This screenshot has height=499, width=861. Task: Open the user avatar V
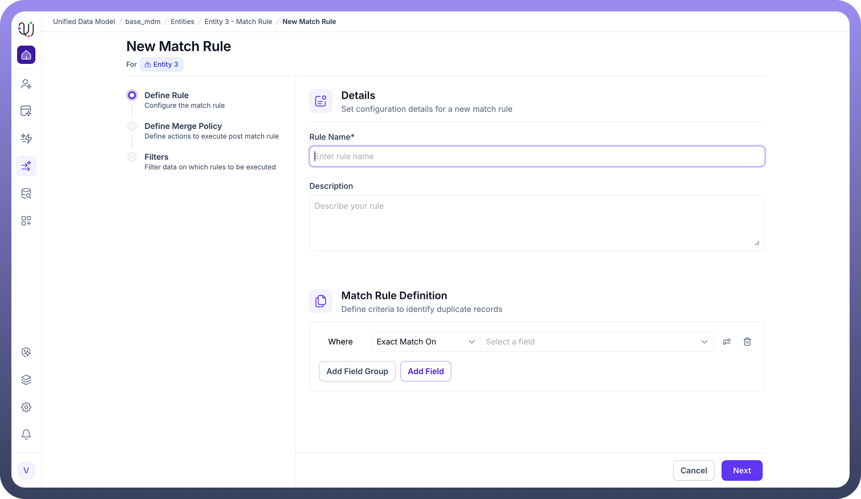coord(26,470)
